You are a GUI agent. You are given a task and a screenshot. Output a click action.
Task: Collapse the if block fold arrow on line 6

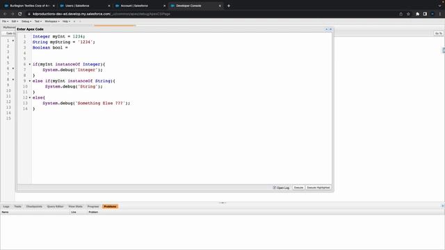point(30,65)
